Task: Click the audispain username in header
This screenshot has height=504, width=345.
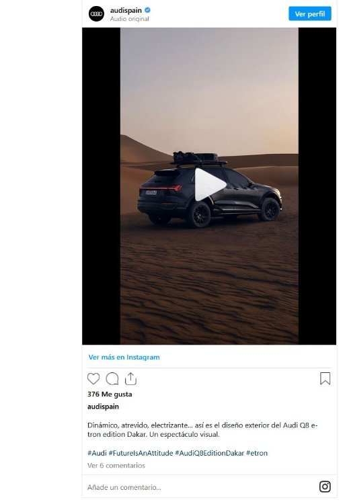Action: [x=126, y=10]
